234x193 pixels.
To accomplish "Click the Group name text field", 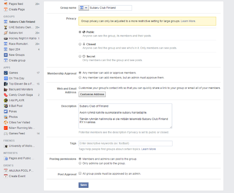I will point(110,8).
